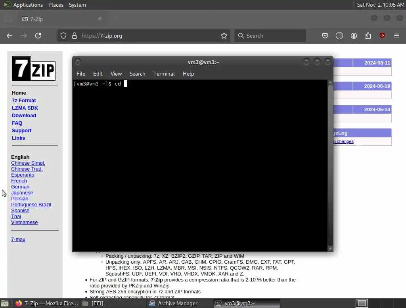406x308 pixels.
Task: Open site padlock security info
Action: click(x=75, y=36)
